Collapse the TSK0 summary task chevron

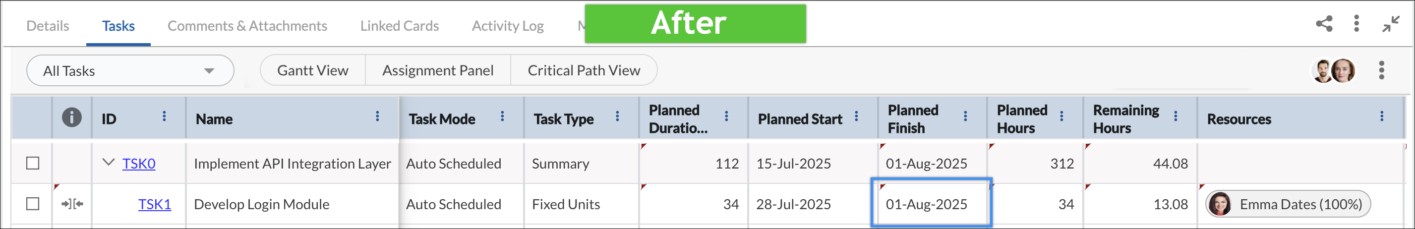click(x=109, y=162)
